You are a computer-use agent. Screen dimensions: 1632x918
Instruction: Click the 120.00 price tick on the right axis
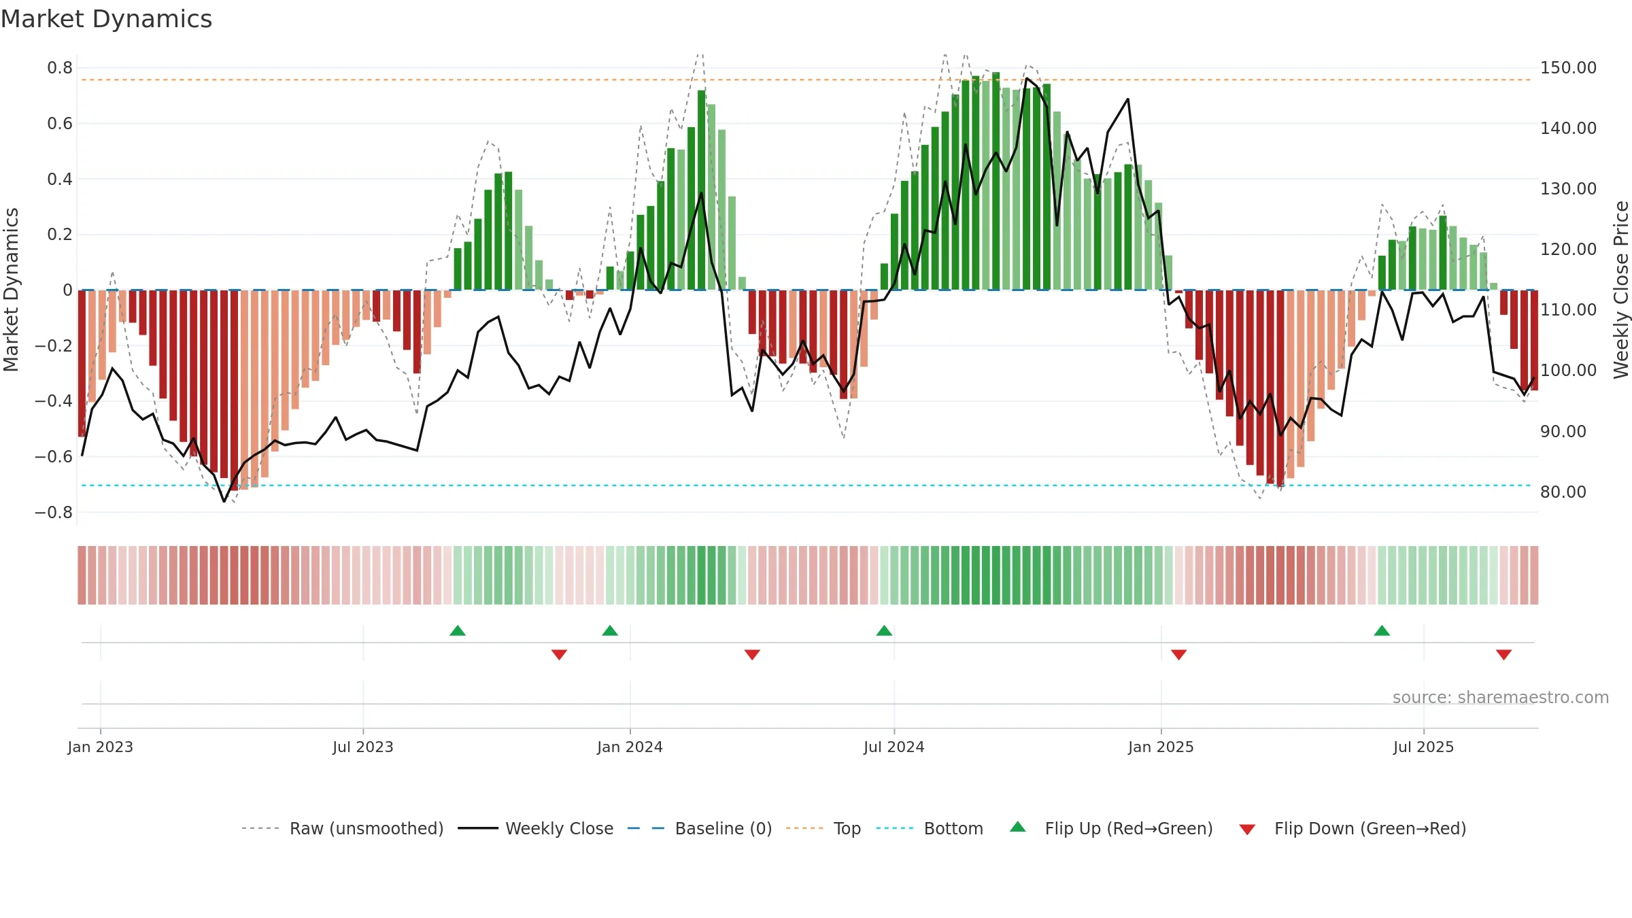pyautogui.click(x=1568, y=250)
